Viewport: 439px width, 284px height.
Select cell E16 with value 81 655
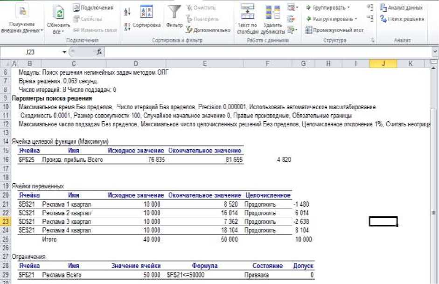[205, 159]
